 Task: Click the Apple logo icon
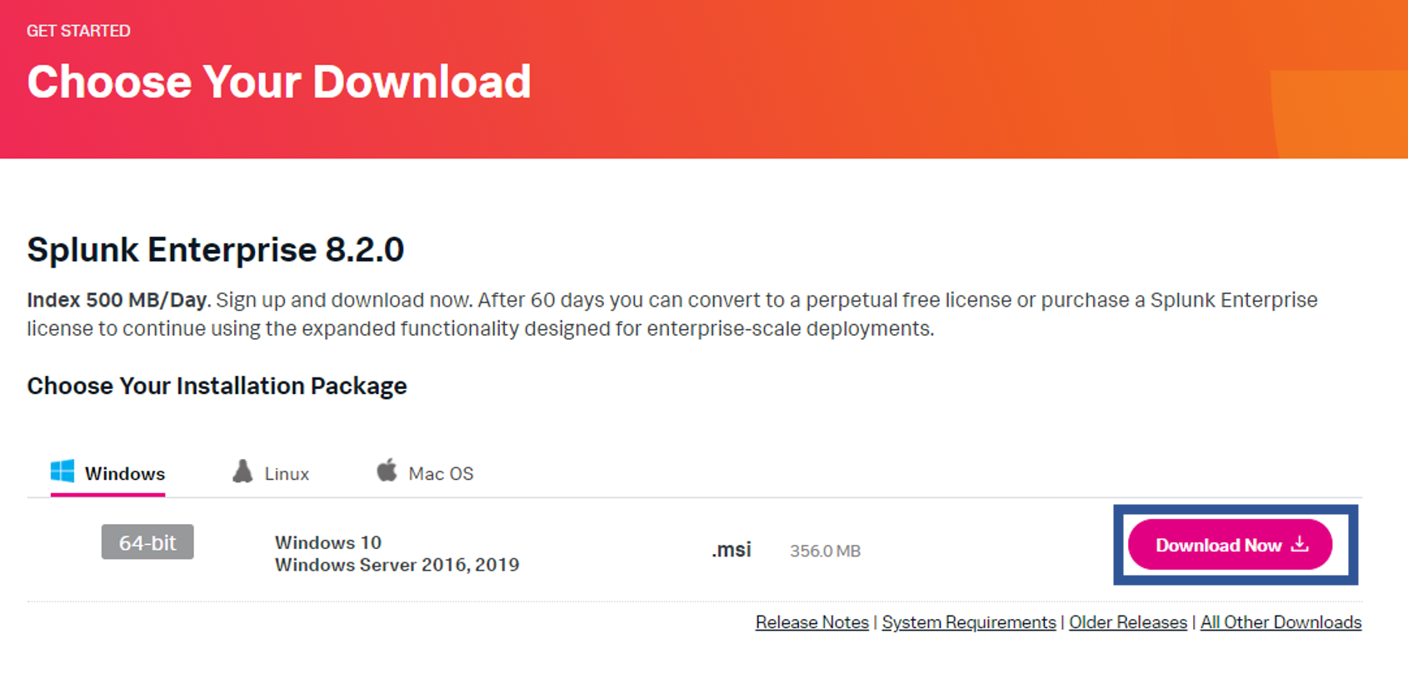(x=387, y=471)
